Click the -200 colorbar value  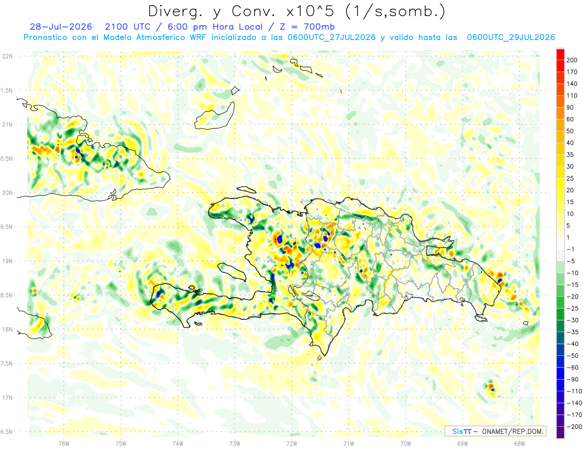click(574, 428)
